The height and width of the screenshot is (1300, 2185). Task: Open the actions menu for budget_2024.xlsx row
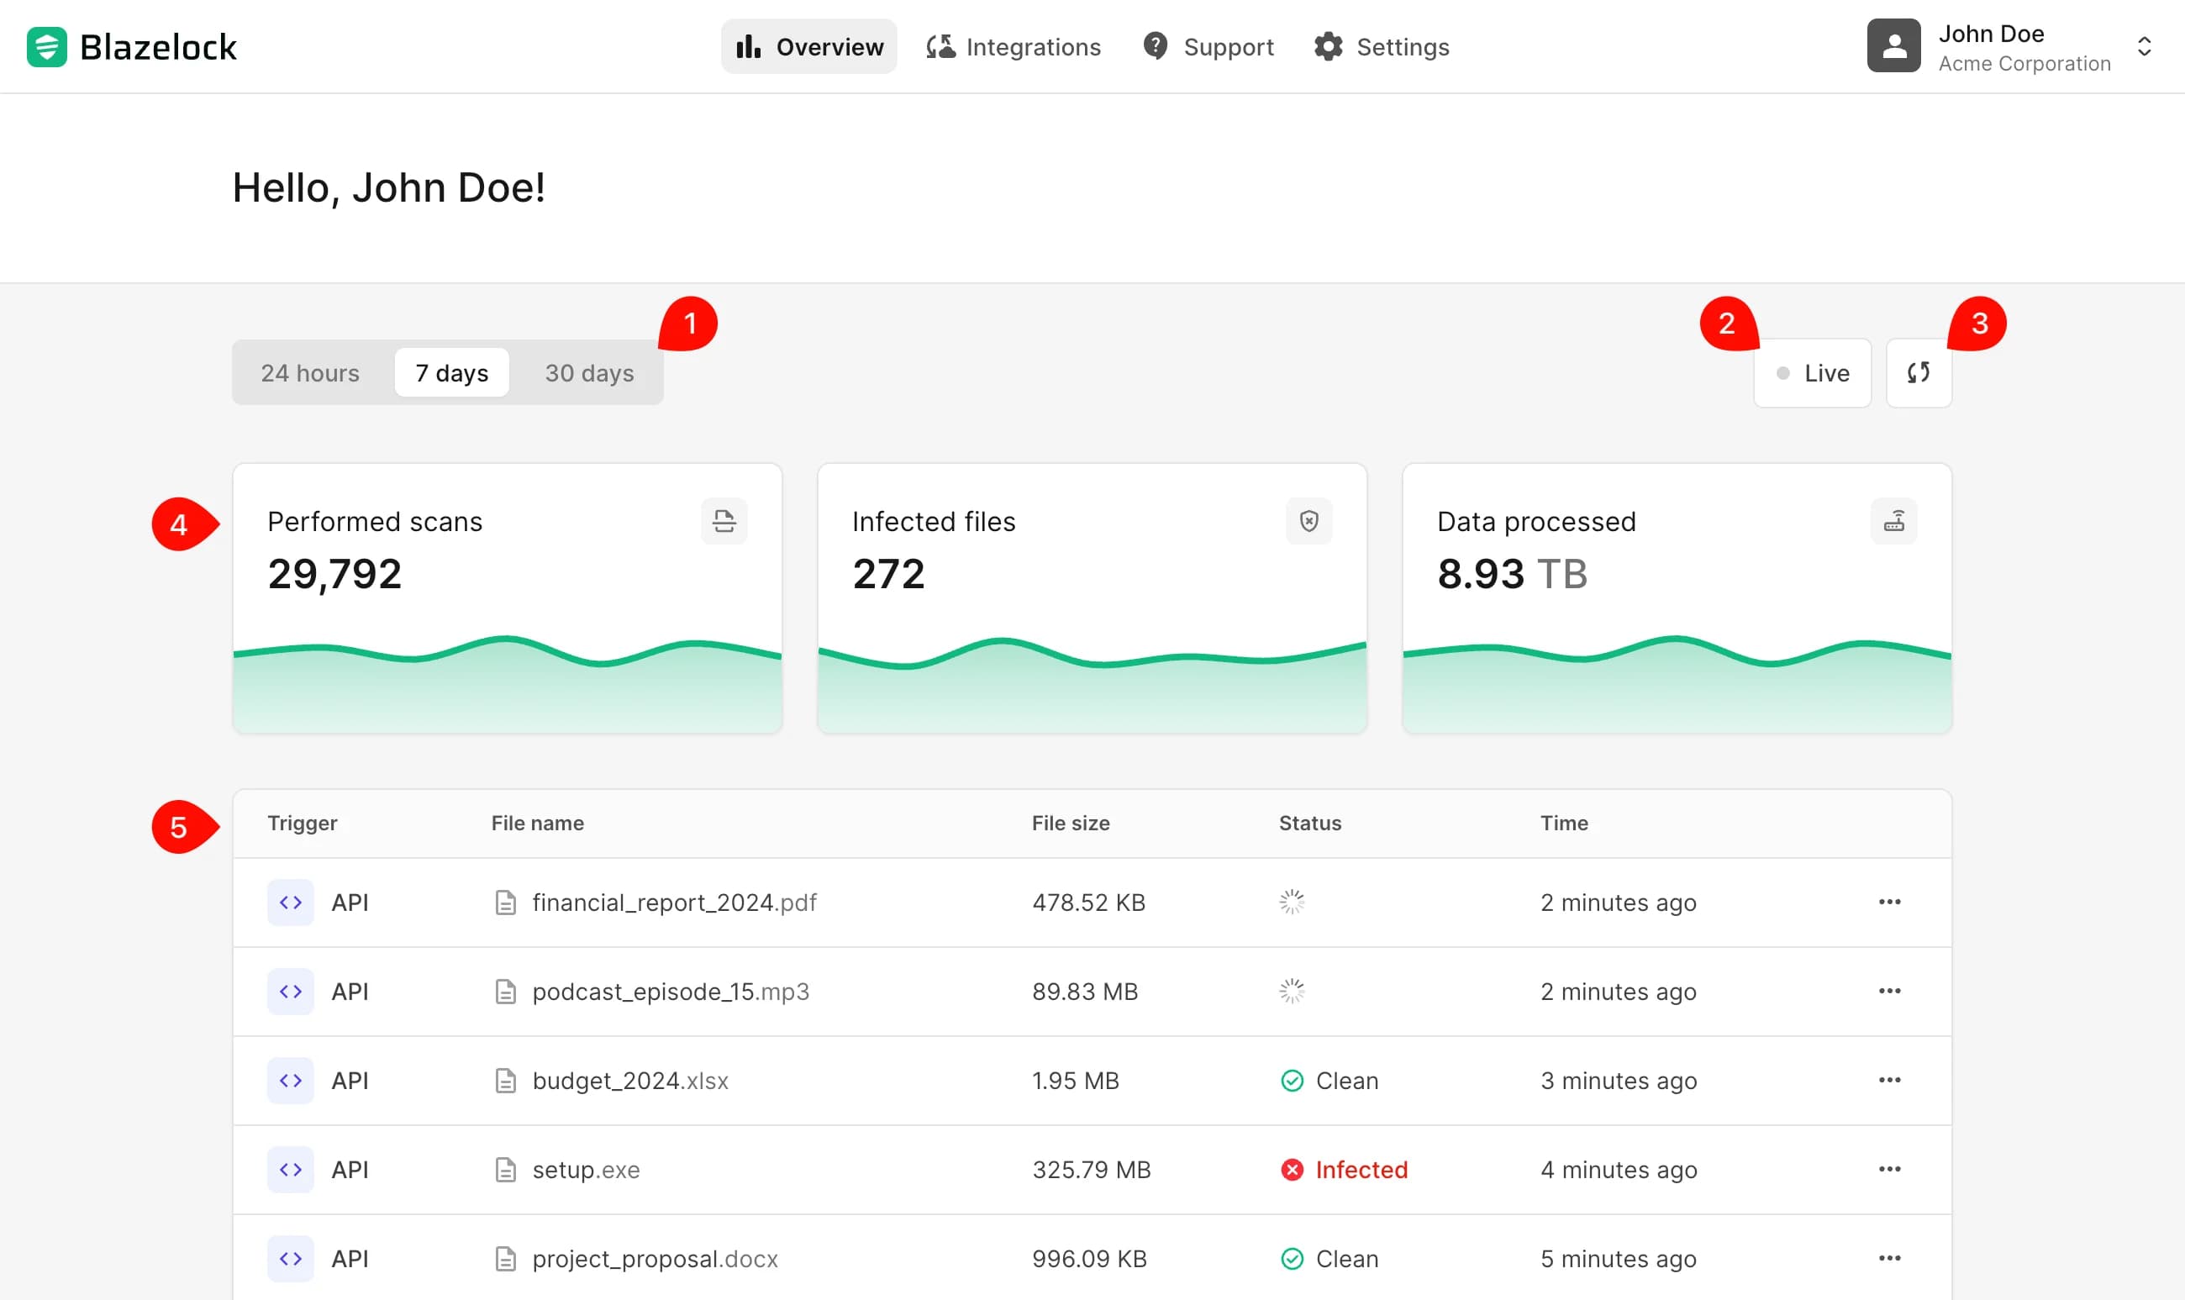[x=1890, y=1079]
